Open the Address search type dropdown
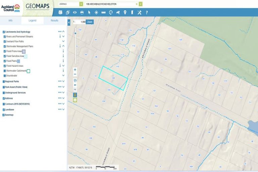Viewport: 258px width, 172px height. (x=81, y=4)
